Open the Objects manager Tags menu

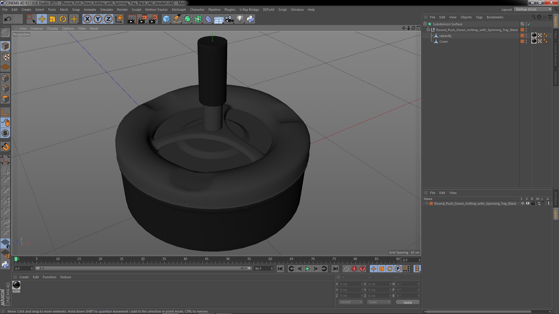pyautogui.click(x=479, y=17)
